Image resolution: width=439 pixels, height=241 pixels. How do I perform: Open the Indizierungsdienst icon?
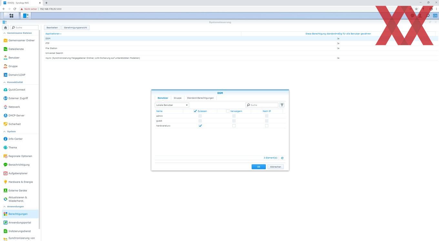tap(5, 231)
